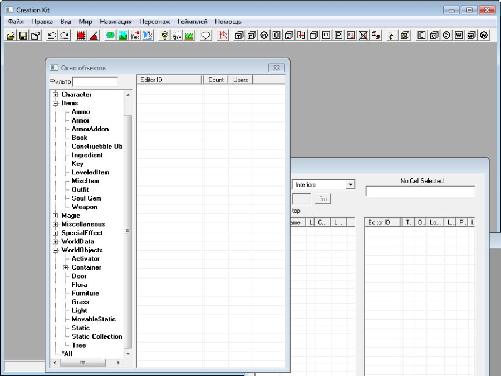Screen dimensions: 501x376
Task: Open the Правка menu
Action: pos(42,21)
